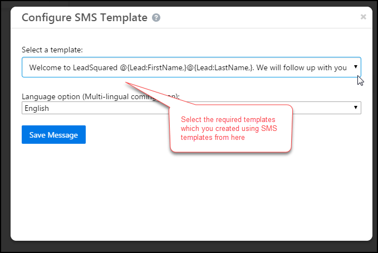Save the message with Save Message
378x253 pixels.
[54, 135]
